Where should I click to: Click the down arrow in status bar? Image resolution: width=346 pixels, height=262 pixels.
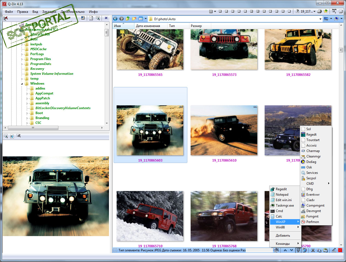coord(291,250)
